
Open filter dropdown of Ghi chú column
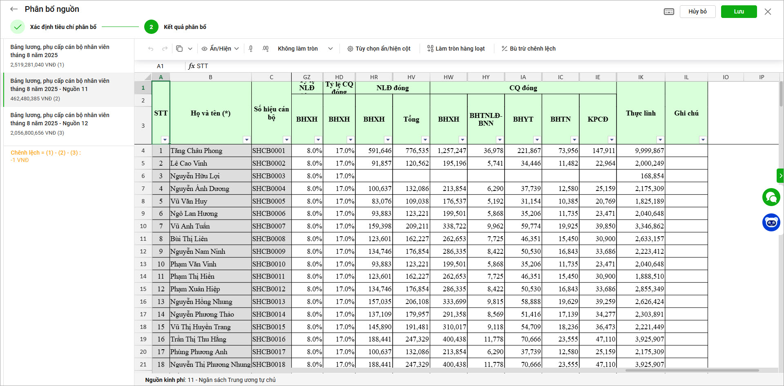(x=702, y=140)
